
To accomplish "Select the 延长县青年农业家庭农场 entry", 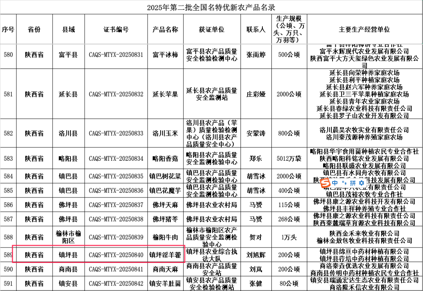I will click(x=365, y=101).
